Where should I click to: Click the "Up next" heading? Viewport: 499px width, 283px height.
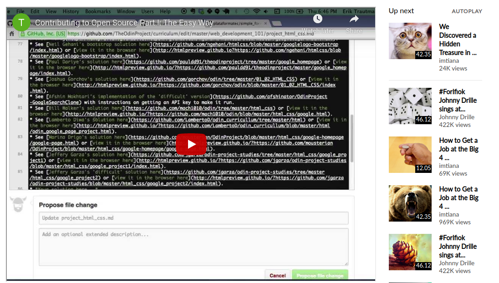tap(401, 11)
